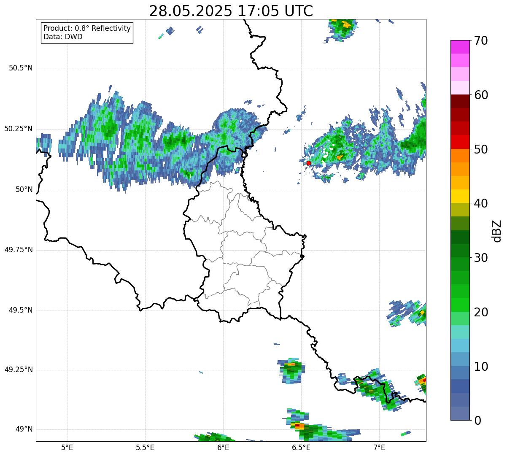Click the colorbar value 20
The image size is (507, 456).
coord(481,312)
